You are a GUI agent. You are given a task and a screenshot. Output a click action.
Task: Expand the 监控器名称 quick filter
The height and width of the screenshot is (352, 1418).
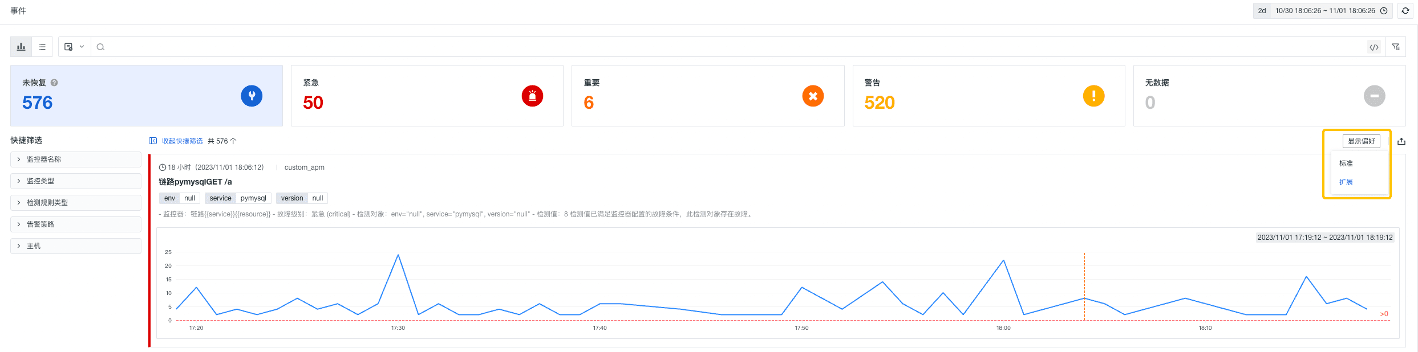click(x=76, y=159)
